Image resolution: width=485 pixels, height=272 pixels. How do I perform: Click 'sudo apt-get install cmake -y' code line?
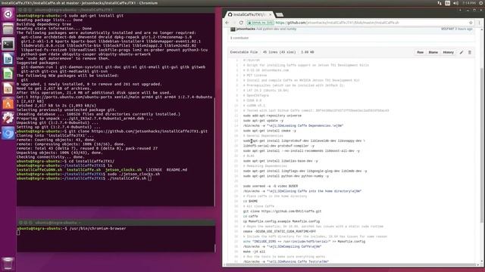click(x=270, y=131)
